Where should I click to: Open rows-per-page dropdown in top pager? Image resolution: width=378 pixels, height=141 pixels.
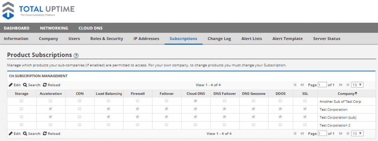(x=357, y=85)
